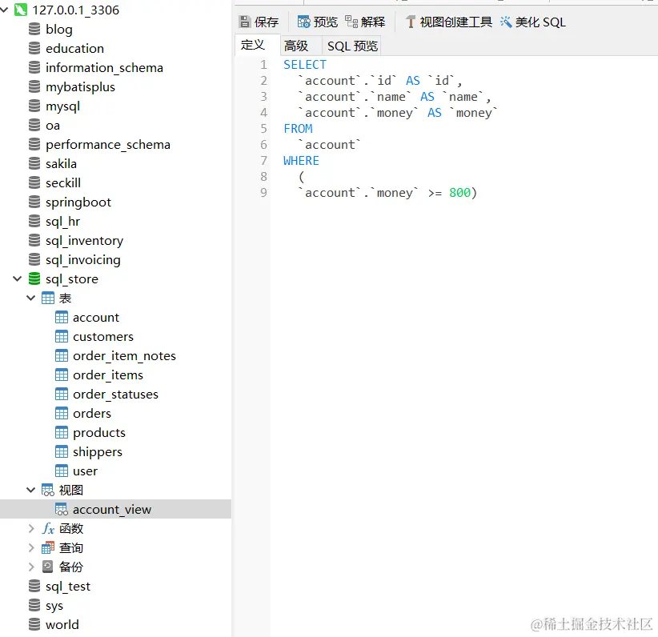The image size is (658, 637).
Task: Select the springboot database
Action: [78, 202]
